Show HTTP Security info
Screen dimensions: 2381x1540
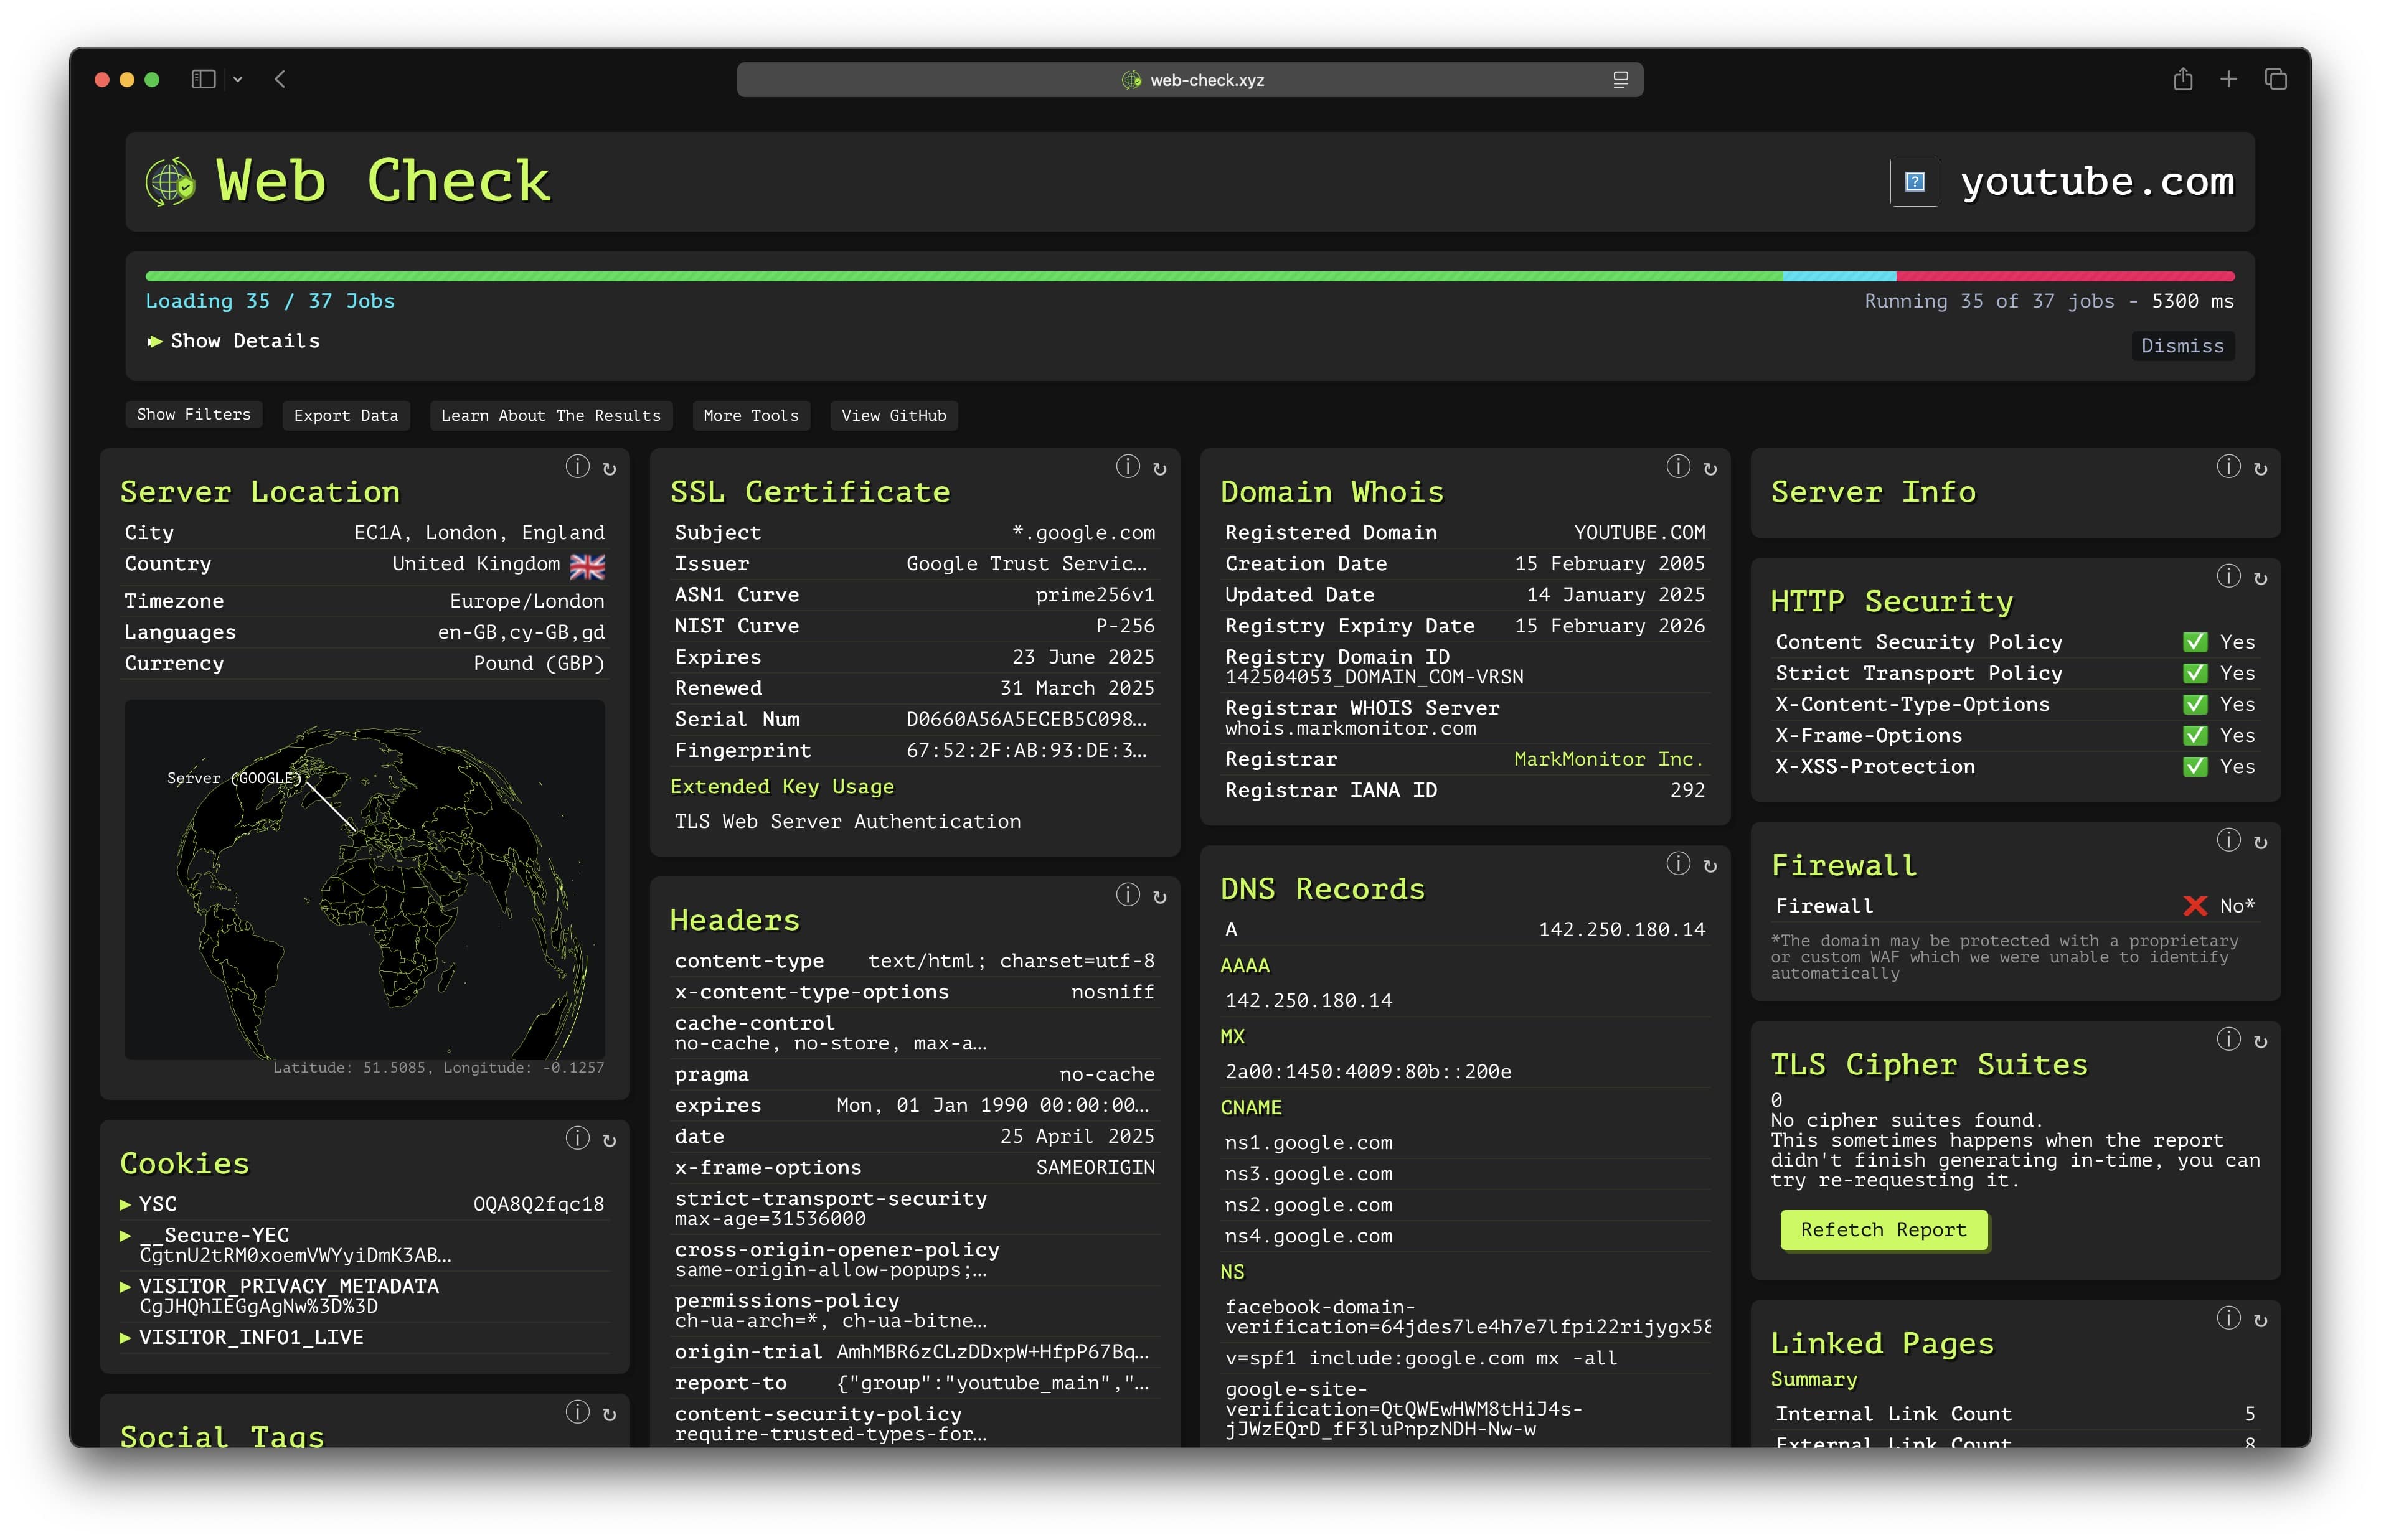point(2228,576)
